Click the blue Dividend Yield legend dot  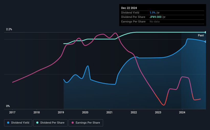click(8, 123)
